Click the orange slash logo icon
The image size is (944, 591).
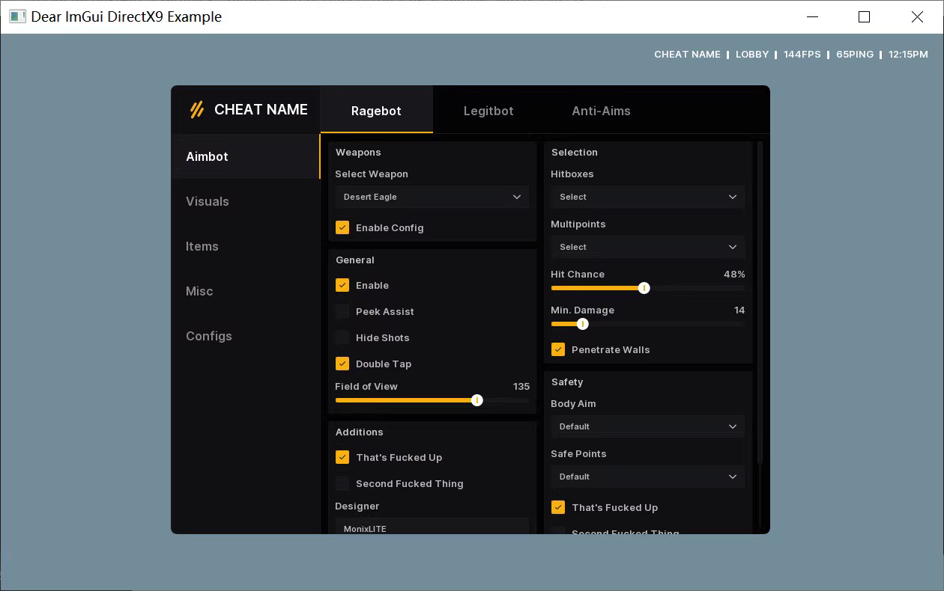pyautogui.click(x=196, y=110)
